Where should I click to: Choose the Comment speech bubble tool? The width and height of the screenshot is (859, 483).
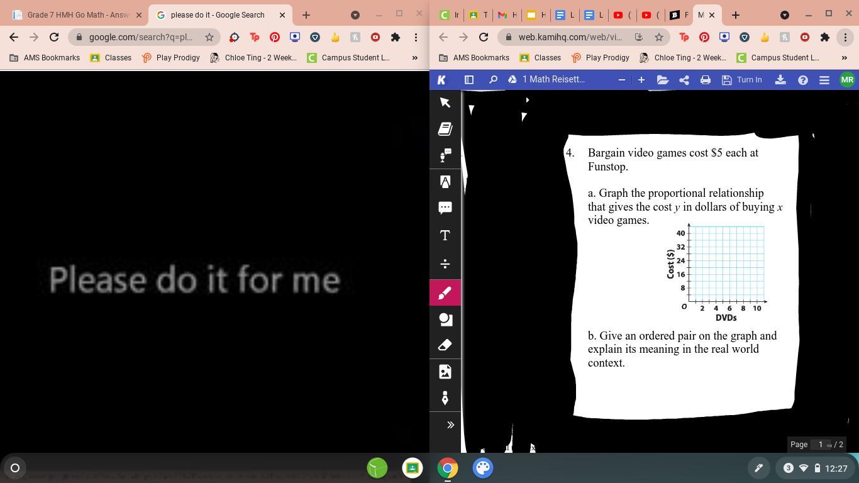445,208
